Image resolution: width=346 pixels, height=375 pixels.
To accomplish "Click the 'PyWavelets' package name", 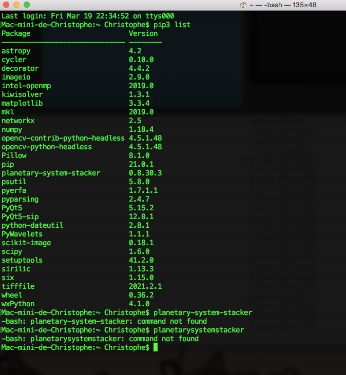I will [x=22, y=234].
